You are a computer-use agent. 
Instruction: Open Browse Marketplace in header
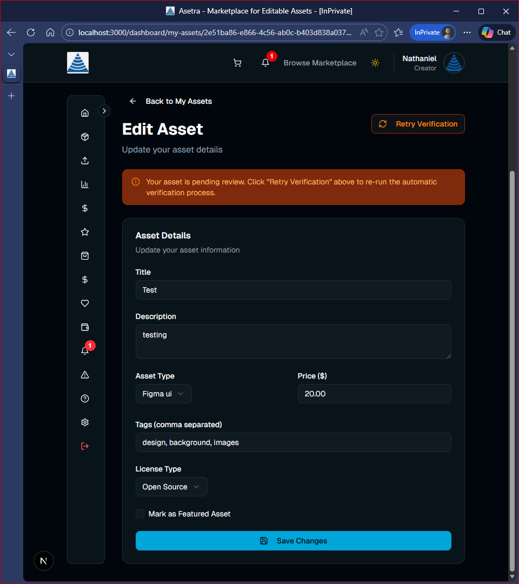[320, 63]
